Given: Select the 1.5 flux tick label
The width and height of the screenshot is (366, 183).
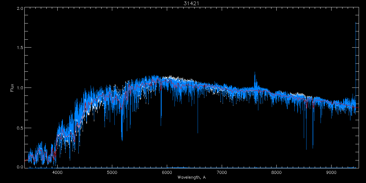Looking at the screenshot, I should [20, 48].
